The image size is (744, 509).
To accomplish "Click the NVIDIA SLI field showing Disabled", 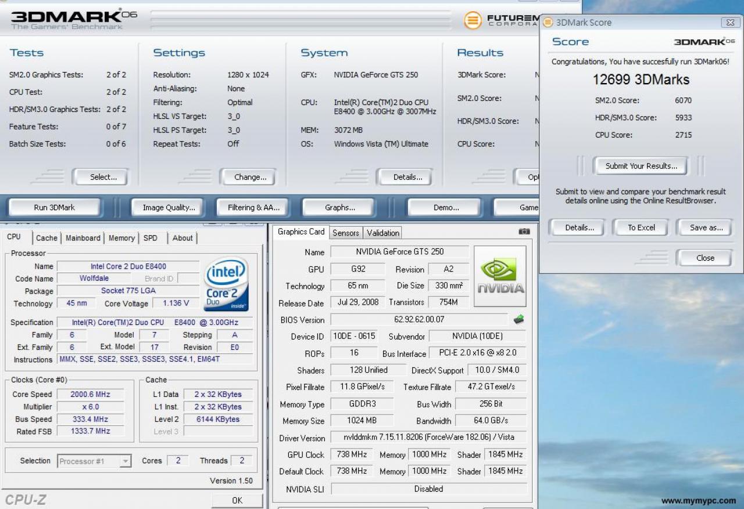I will [429, 489].
